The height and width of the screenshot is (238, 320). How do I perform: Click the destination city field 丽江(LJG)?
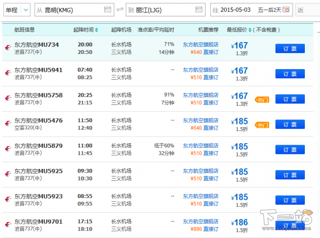(x=165, y=10)
